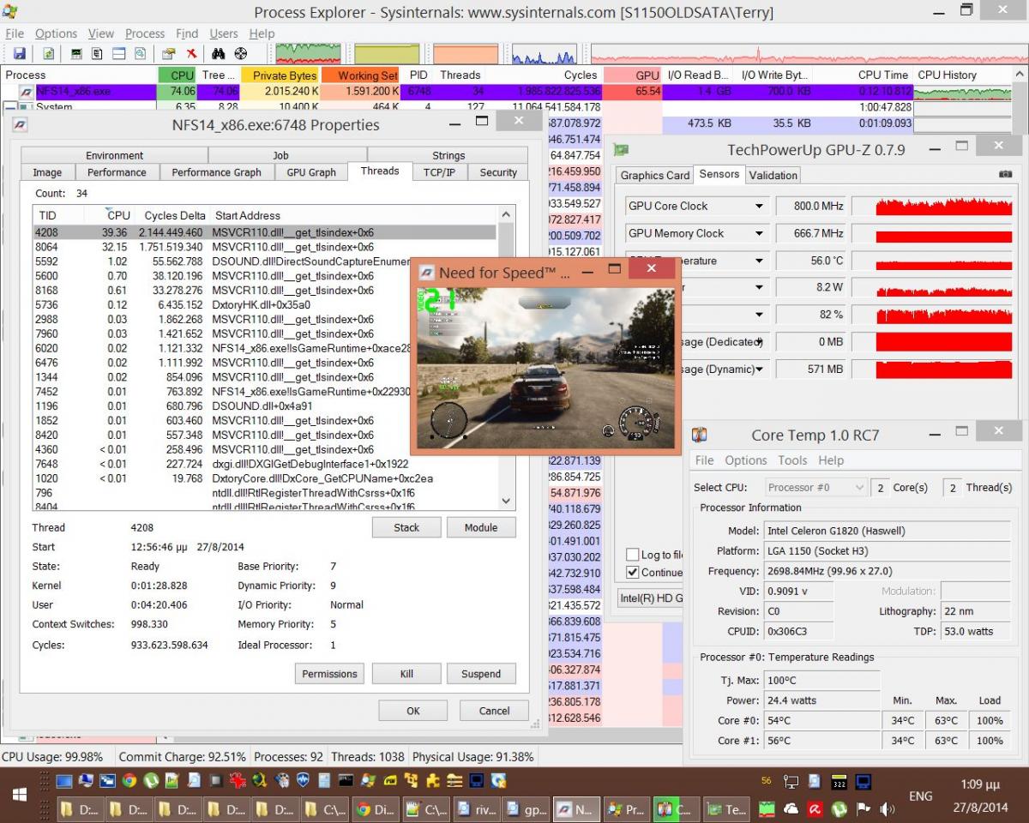Toggle Show Lower Pane toolbar icon
This screenshot has height=823, width=1029.
(x=118, y=54)
